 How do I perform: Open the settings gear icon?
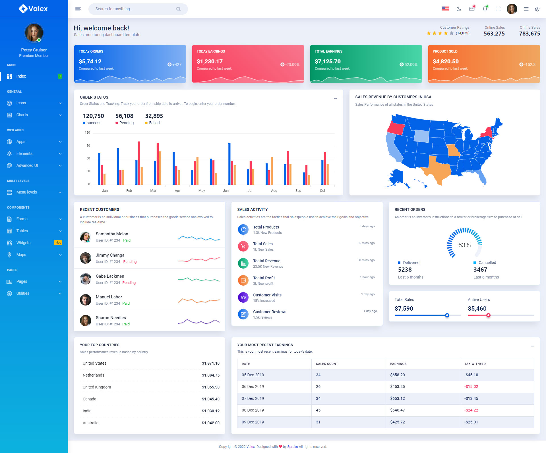(537, 9)
